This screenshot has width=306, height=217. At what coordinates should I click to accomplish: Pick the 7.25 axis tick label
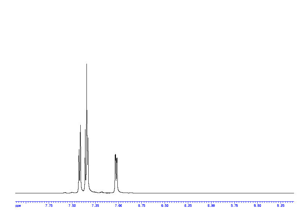[95, 206]
